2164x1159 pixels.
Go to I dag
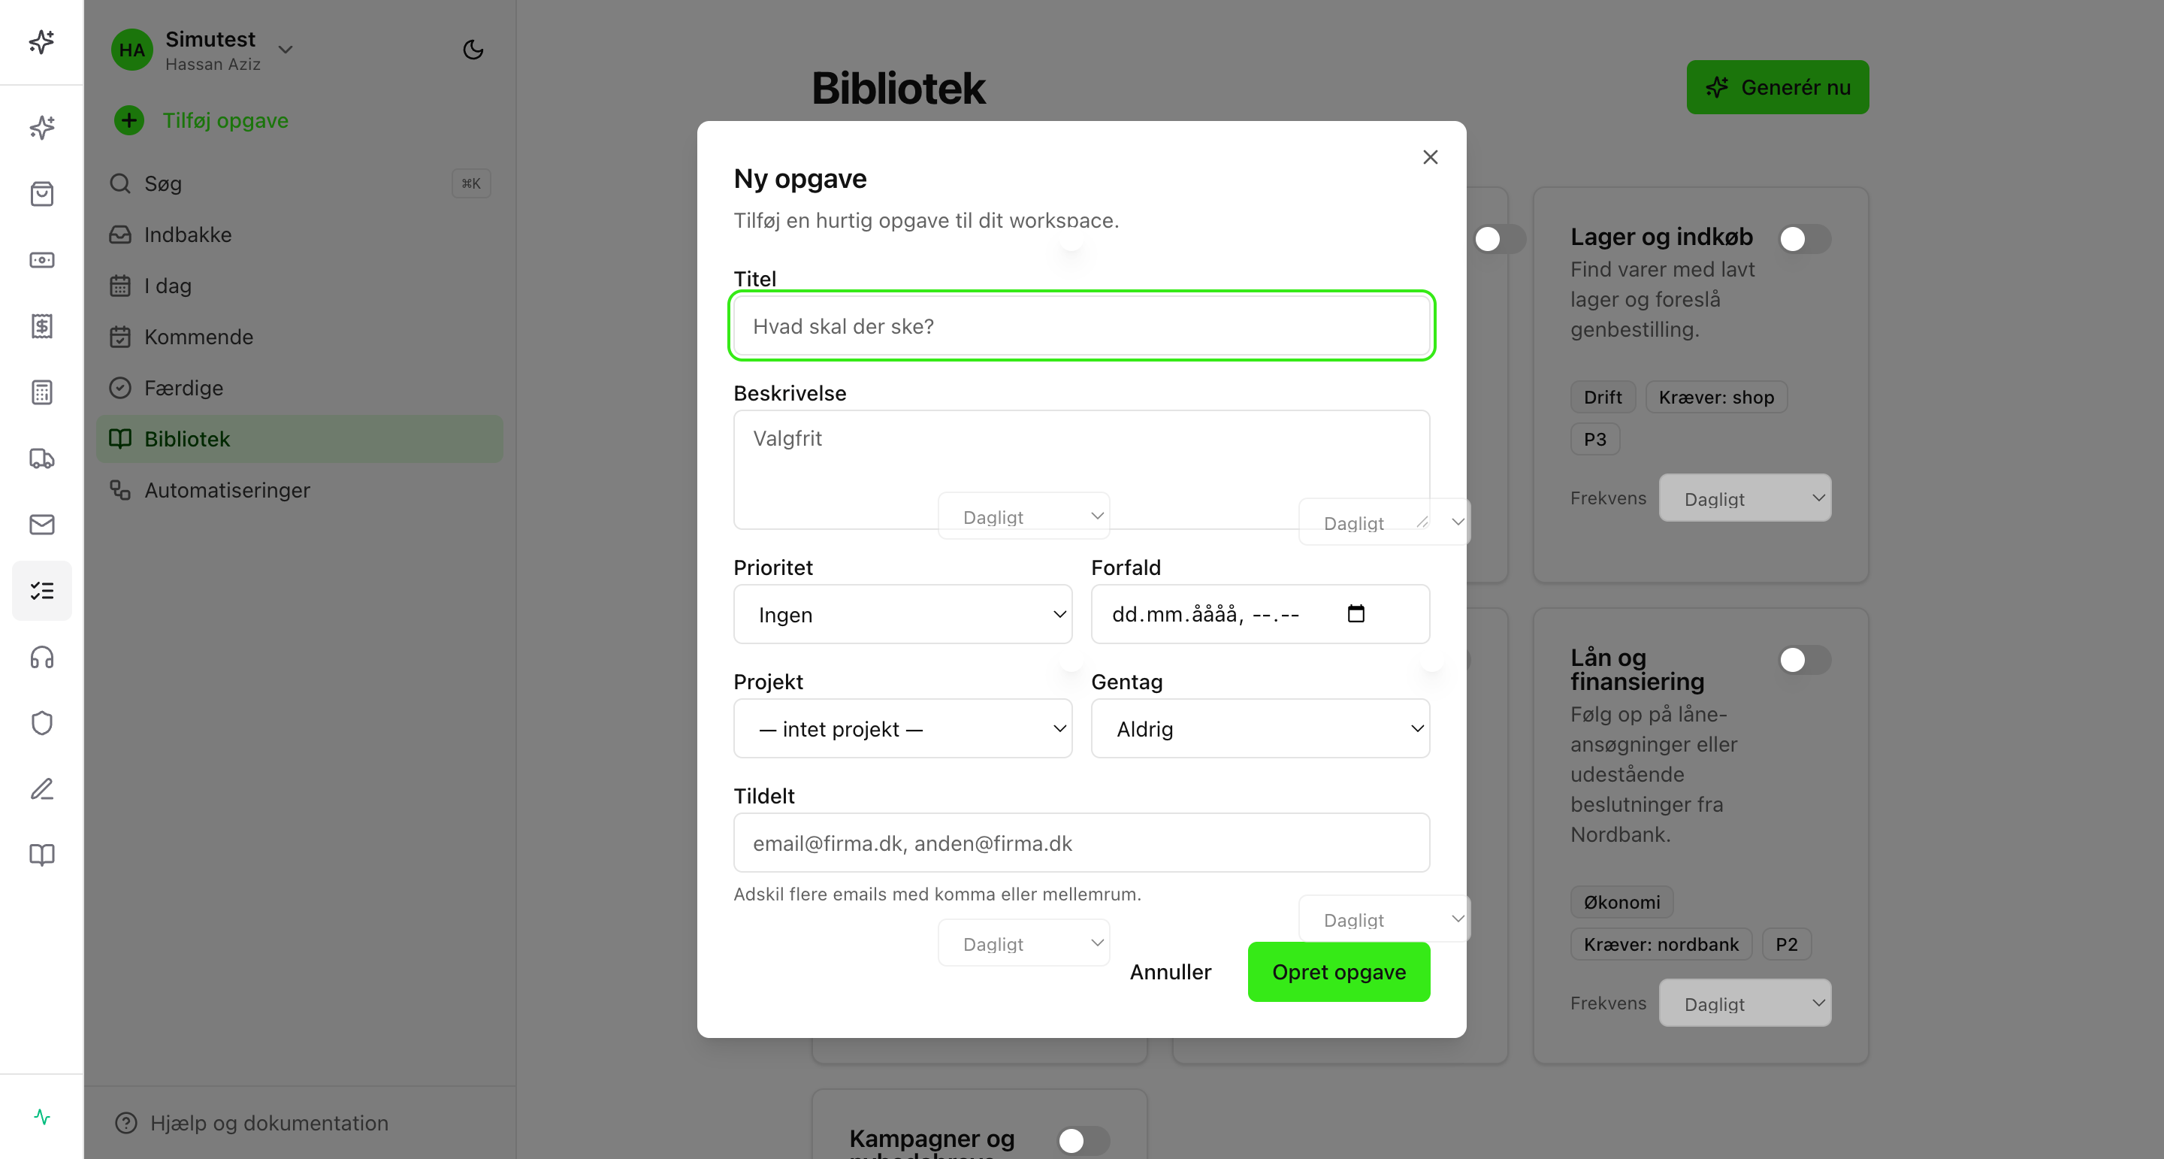pos(299,286)
